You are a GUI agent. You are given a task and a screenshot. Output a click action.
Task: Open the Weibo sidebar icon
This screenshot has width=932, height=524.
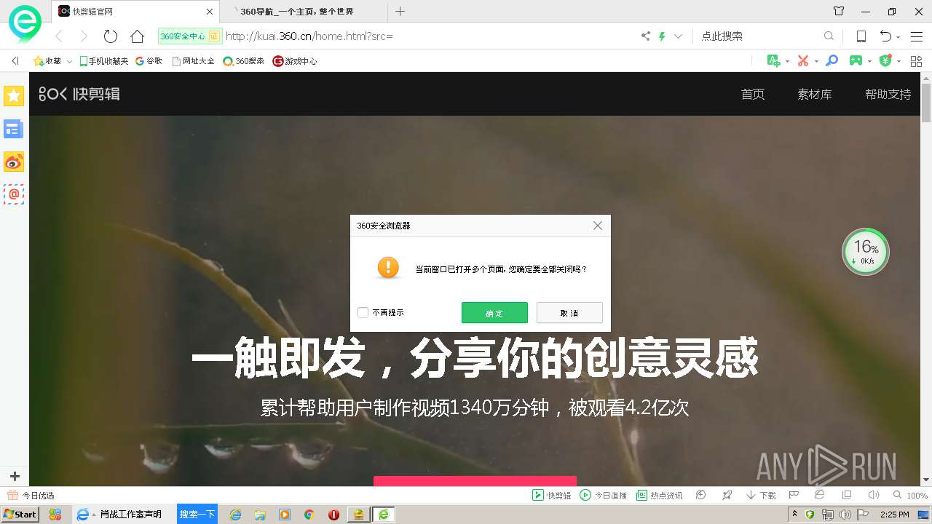point(14,162)
